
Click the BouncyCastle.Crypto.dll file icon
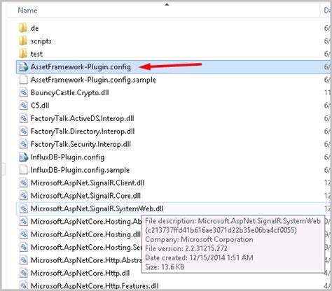(x=23, y=92)
